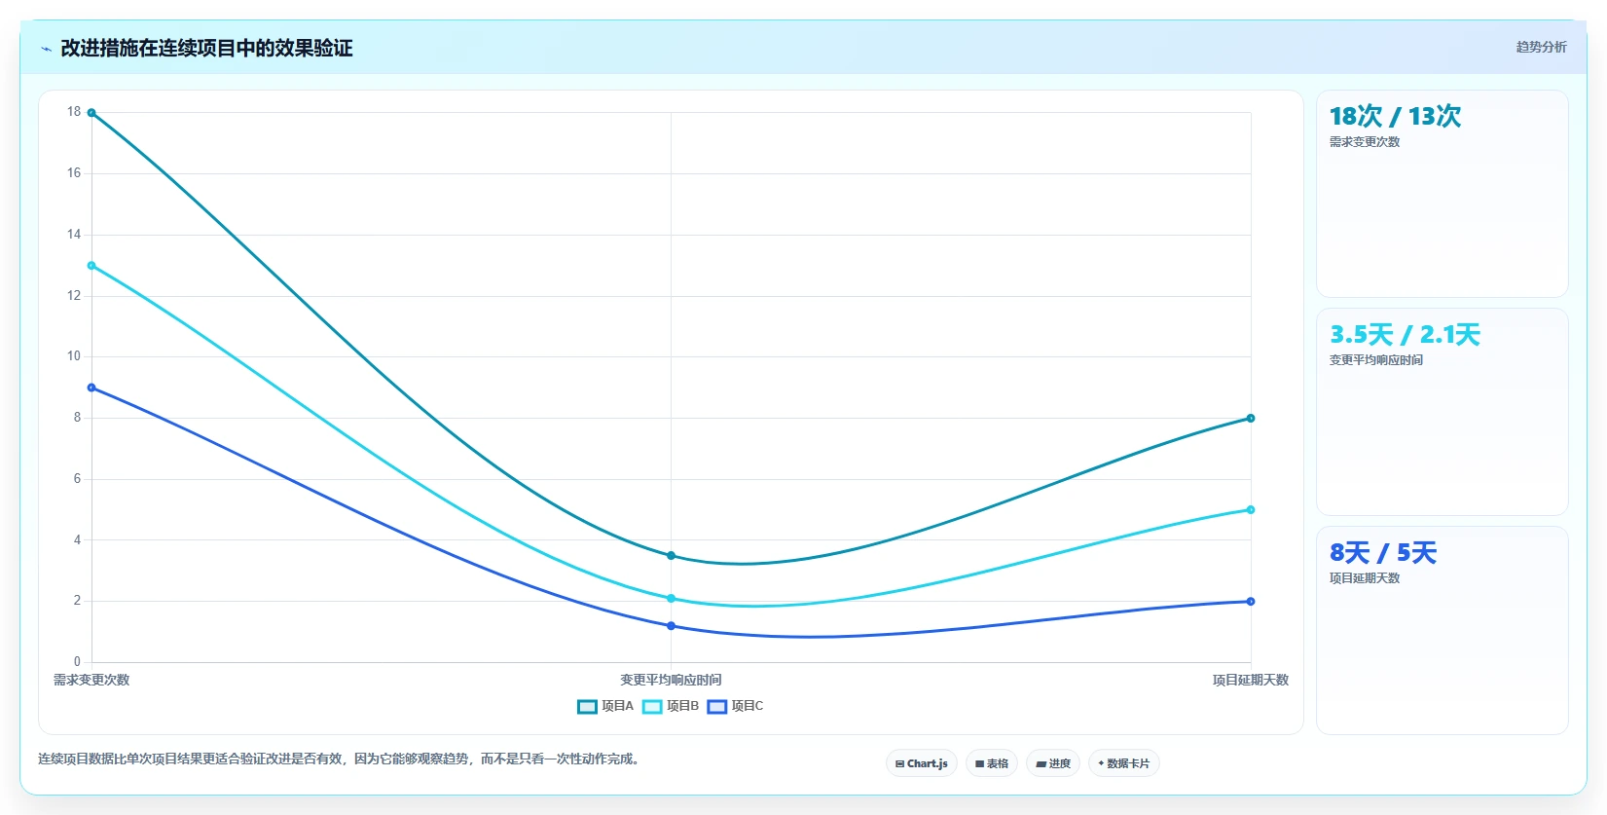Click 项目A data point at value 18
Viewport: 1607px width, 815px height.
(x=91, y=113)
